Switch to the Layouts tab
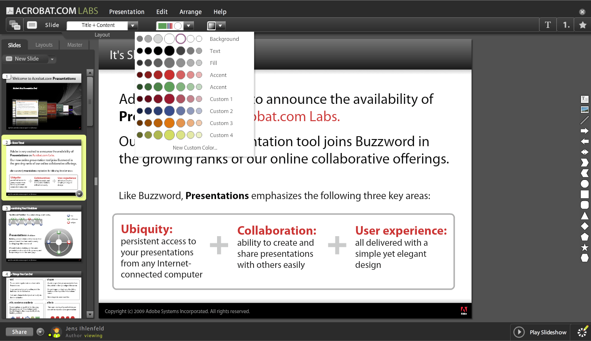The height and width of the screenshot is (341, 591). [x=43, y=45]
